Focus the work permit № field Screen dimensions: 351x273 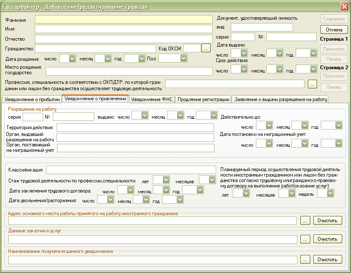click(73, 117)
